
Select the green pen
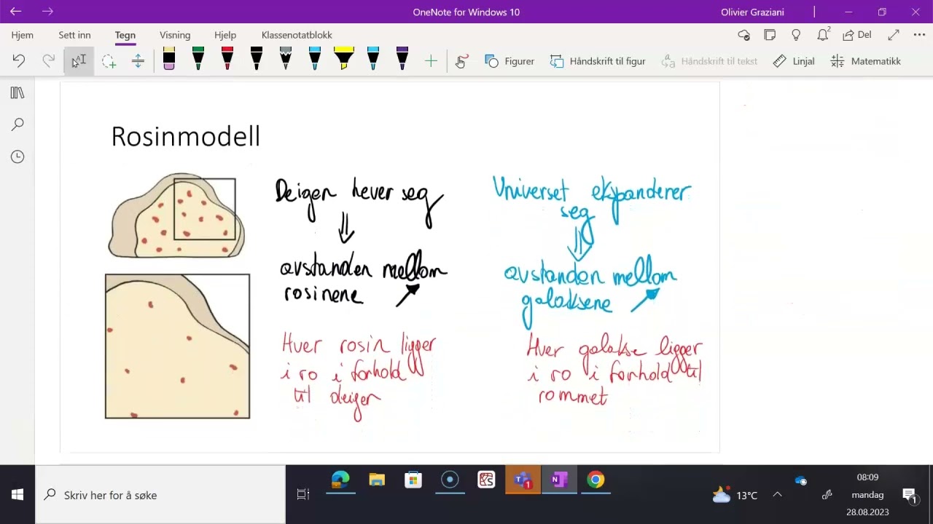pyautogui.click(x=198, y=59)
